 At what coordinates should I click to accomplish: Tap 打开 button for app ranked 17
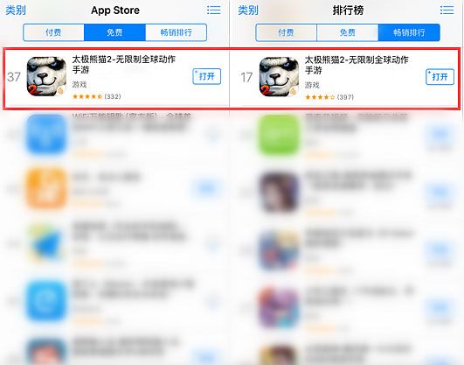pos(440,77)
